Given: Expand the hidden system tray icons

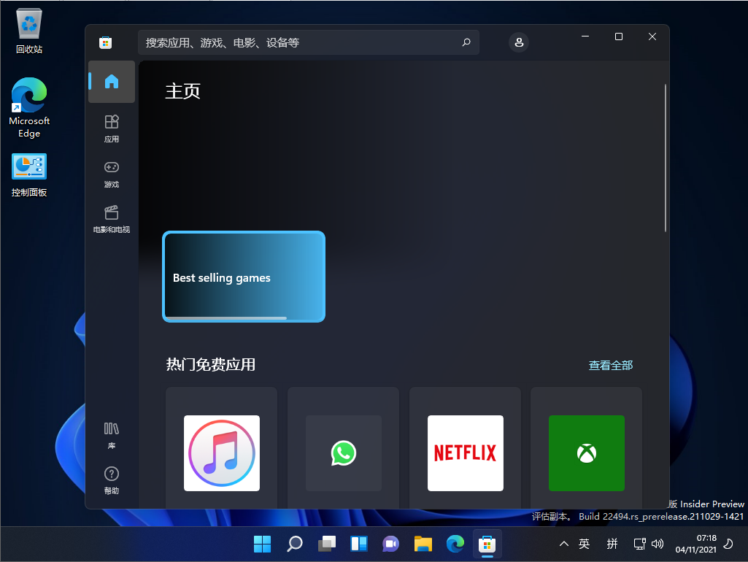Looking at the screenshot, I should [x=564, y=544].
